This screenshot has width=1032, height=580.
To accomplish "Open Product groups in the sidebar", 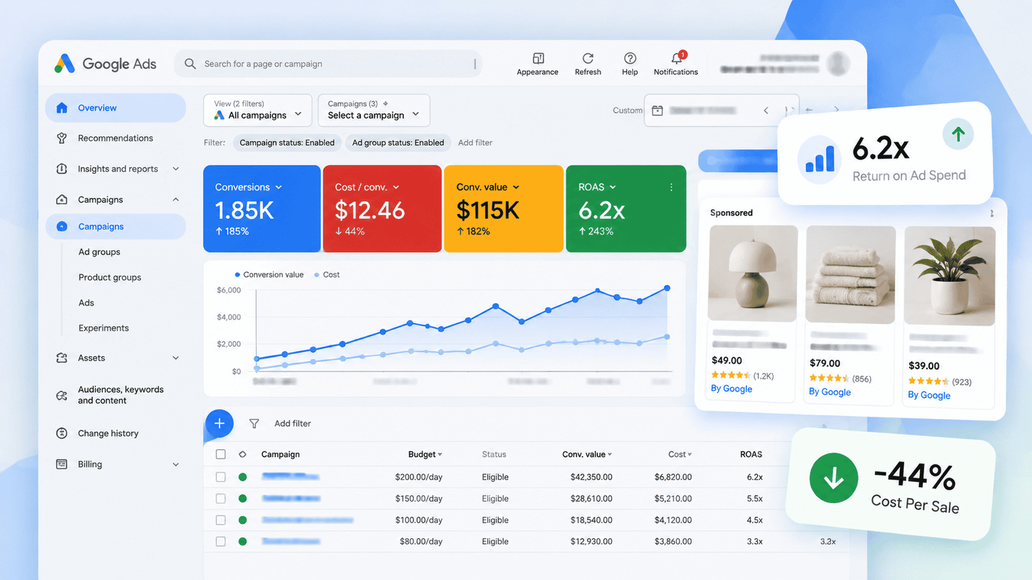I will pos(110,277).
